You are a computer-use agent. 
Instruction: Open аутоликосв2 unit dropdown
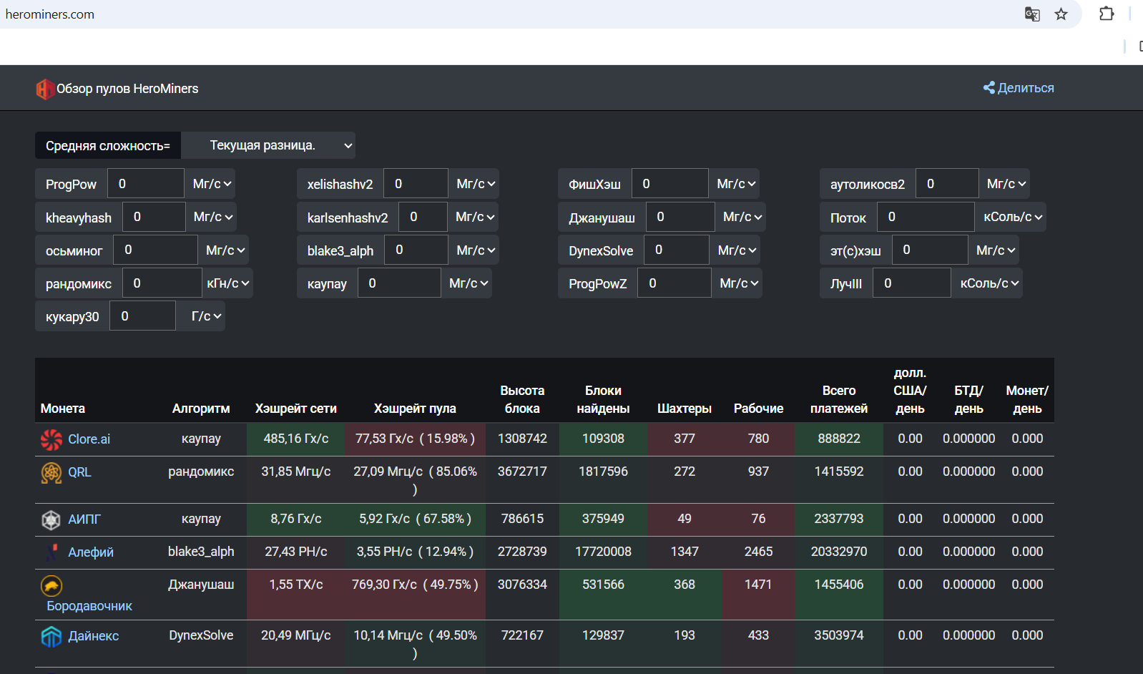click(x=1004, y=184)
